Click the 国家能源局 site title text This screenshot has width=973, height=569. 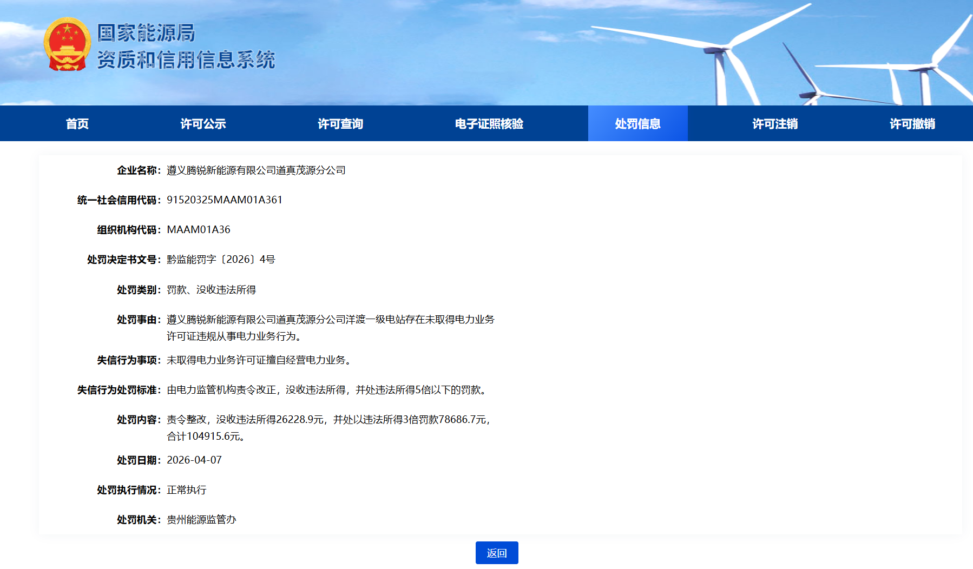(146, 33)
